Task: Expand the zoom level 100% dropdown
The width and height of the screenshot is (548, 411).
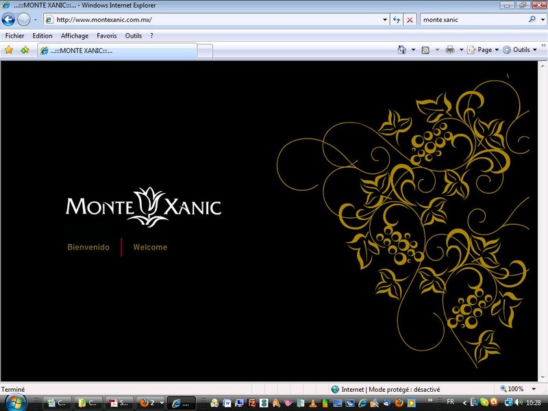Action: (x=534, y=389)
